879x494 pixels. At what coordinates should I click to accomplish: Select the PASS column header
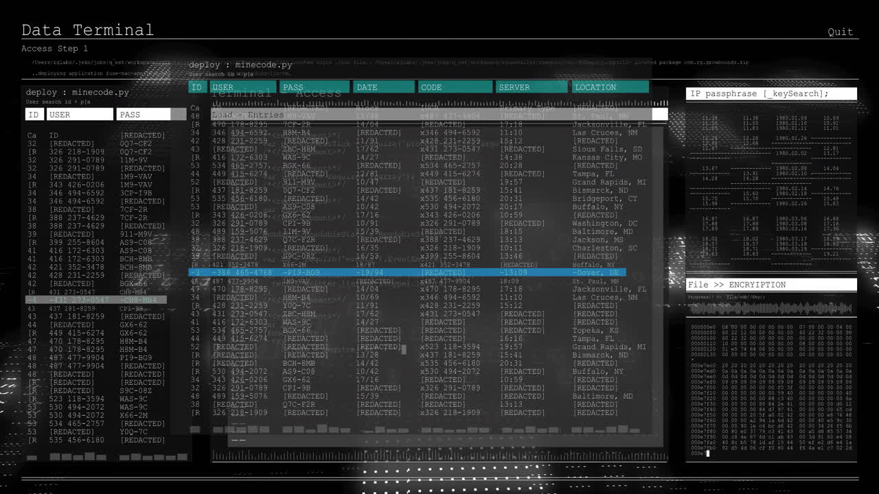click(x=315, y=87)
